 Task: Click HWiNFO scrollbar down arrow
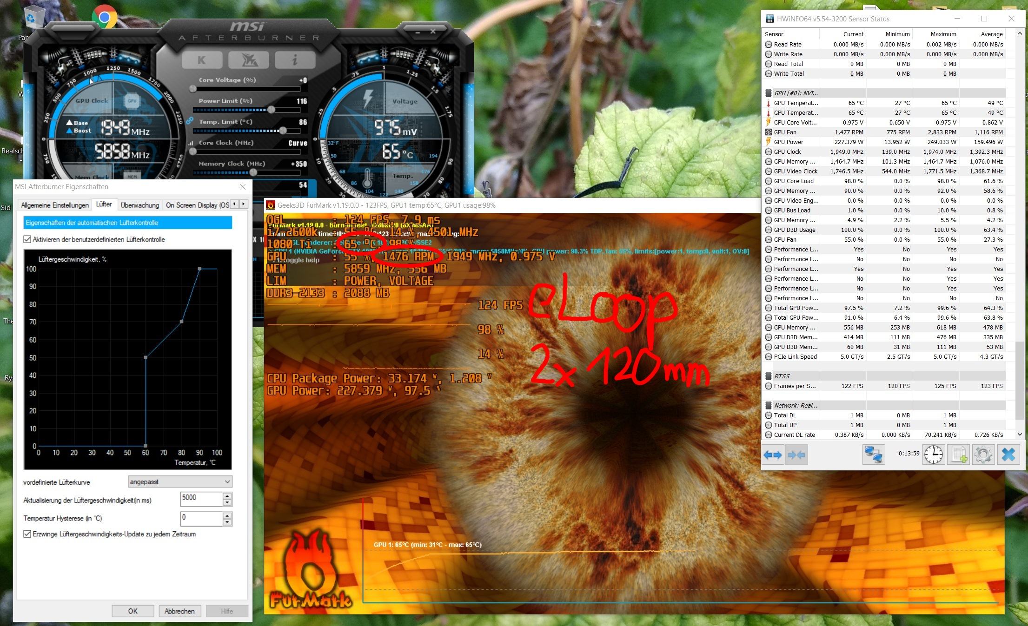[1020, 435]
